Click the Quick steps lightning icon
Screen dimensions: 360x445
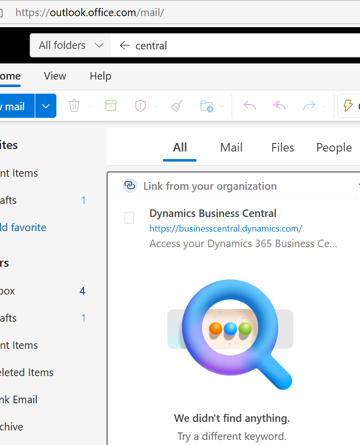(348, 106)
